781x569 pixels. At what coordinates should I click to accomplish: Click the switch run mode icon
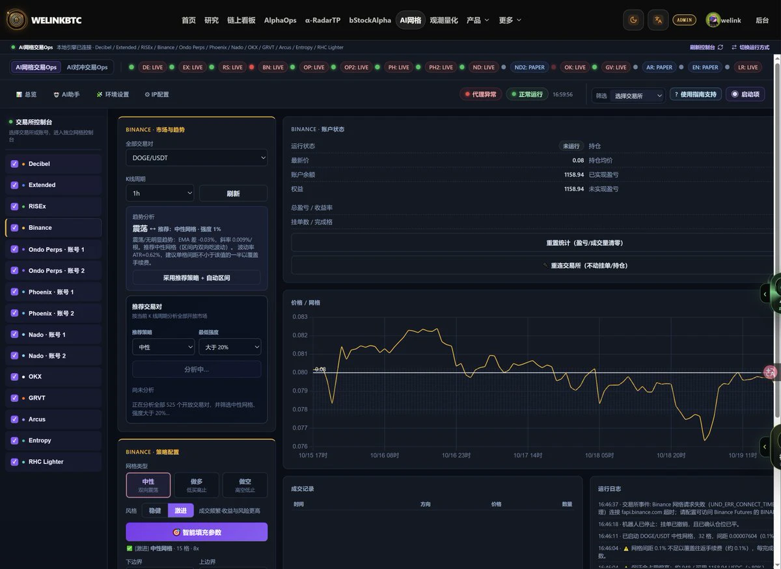coord(734,48)
